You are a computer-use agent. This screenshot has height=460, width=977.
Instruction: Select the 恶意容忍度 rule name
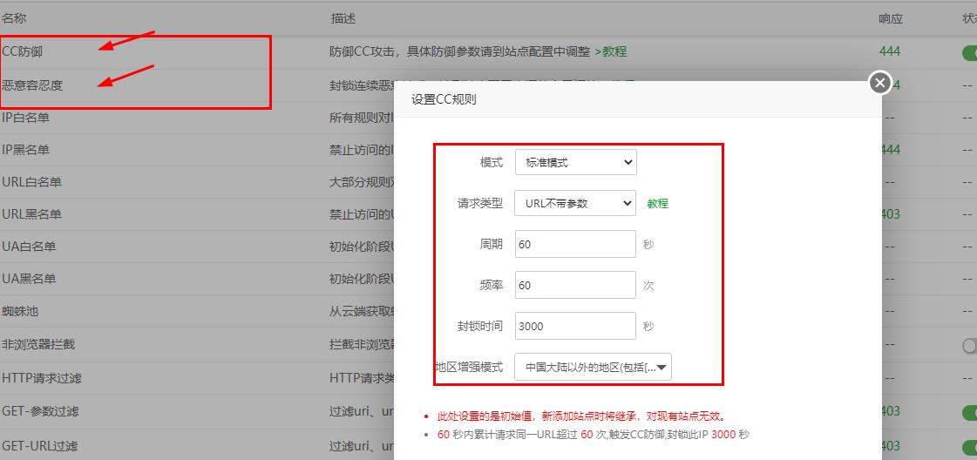pyautogui.click(x=32, y=85)
